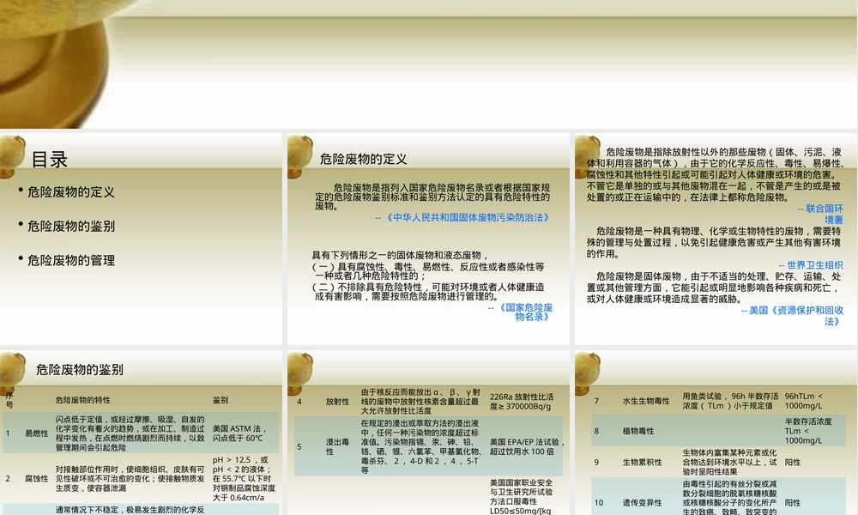Viewport: 858px width, 515px height.
Task: Click the slide title 危险废物的鉴别
Action: point(79,370)
